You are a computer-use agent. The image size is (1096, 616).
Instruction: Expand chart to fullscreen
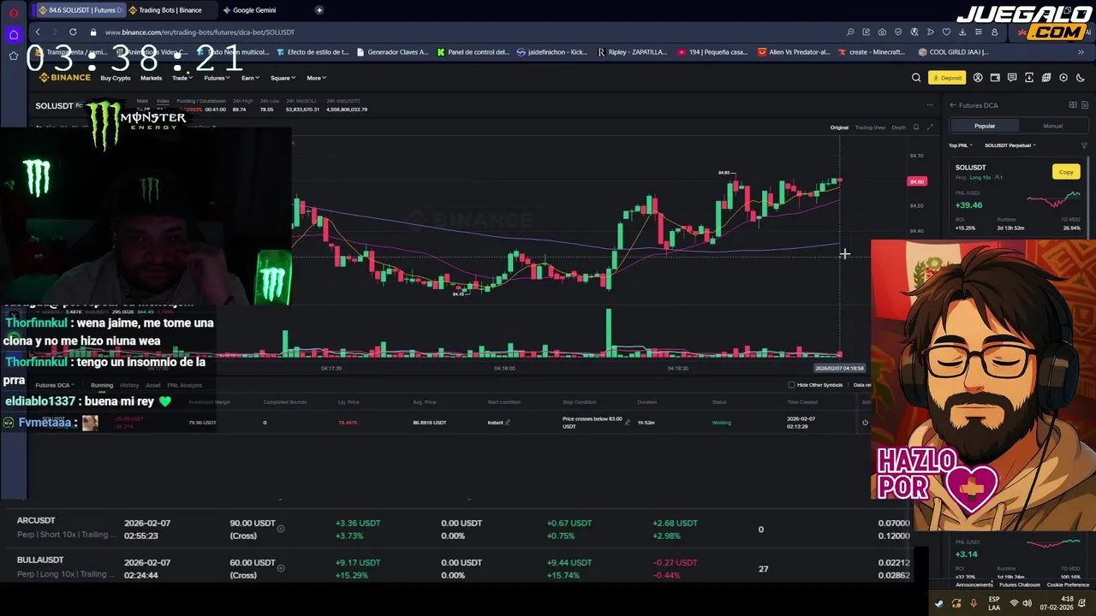[x=930, y=127]
